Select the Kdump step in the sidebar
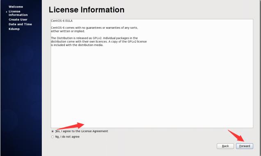Viewport: 261px width, 156px height. click(14, 29)
